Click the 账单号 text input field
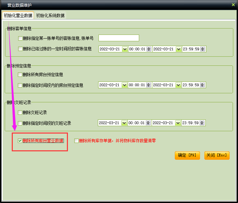 (x=119, y=38)
